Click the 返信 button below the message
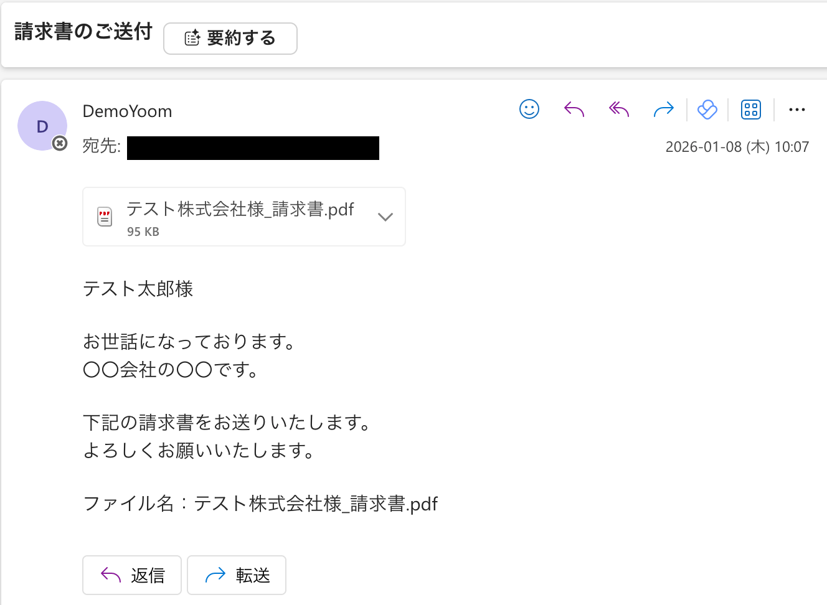Screen dimensions: 827x605 (x=132, y=575)
